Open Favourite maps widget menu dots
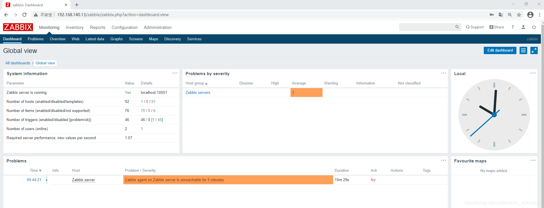The width and height of the screenshot is (544, 208). [x=533, y=160]
